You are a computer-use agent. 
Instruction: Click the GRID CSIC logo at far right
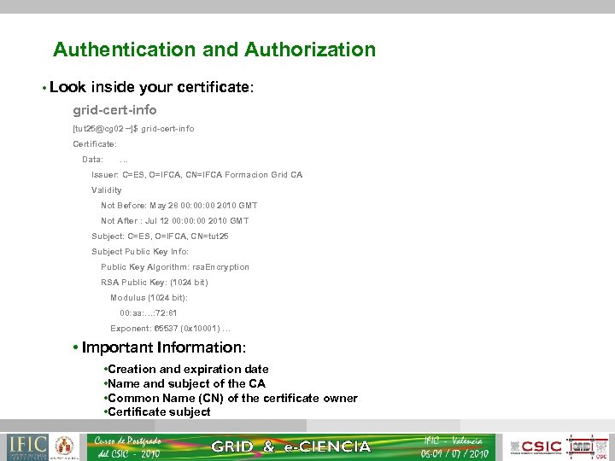[x=587, y=446]
